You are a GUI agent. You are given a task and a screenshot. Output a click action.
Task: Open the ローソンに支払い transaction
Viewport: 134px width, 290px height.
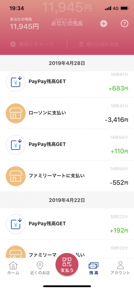point(67,113)
